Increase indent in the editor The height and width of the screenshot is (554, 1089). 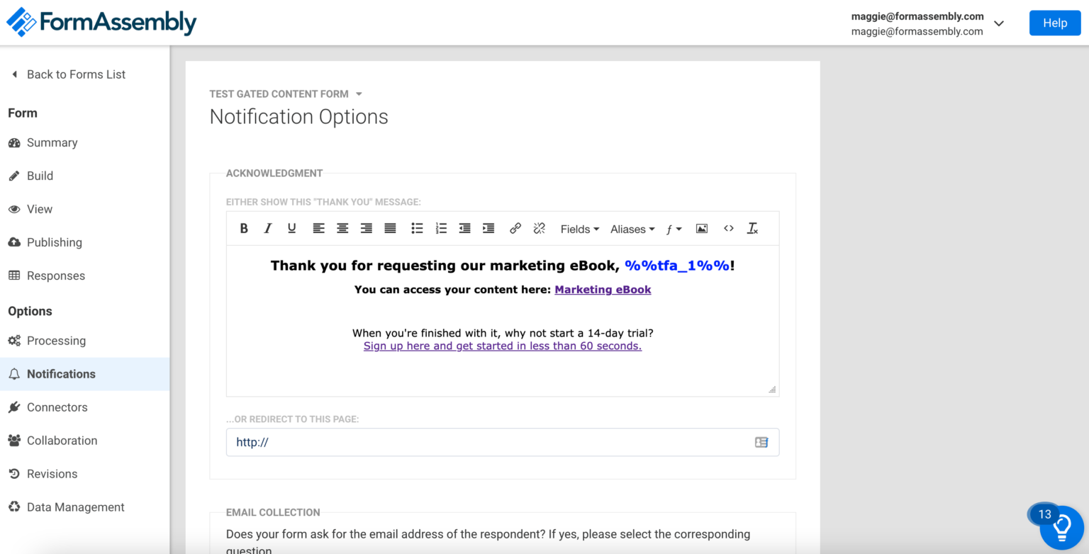coord(488,229)
